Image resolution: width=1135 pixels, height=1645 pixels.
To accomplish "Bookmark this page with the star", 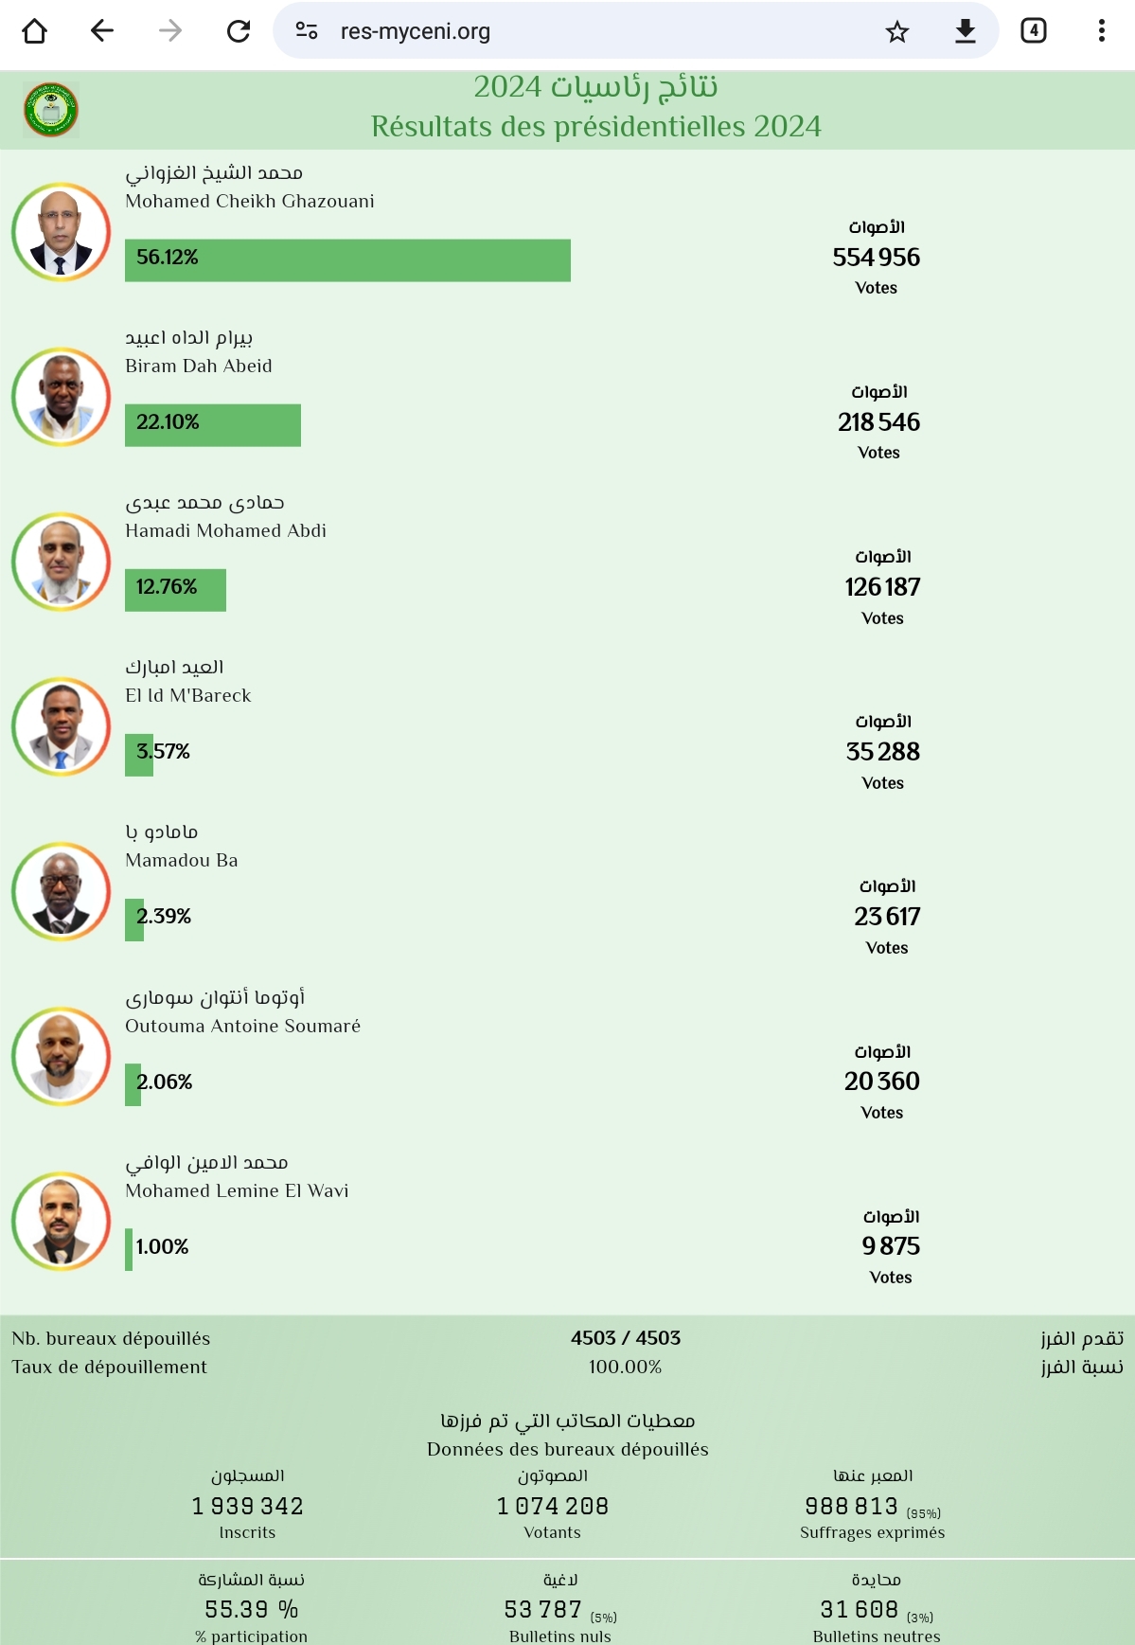I will point(896,32).
